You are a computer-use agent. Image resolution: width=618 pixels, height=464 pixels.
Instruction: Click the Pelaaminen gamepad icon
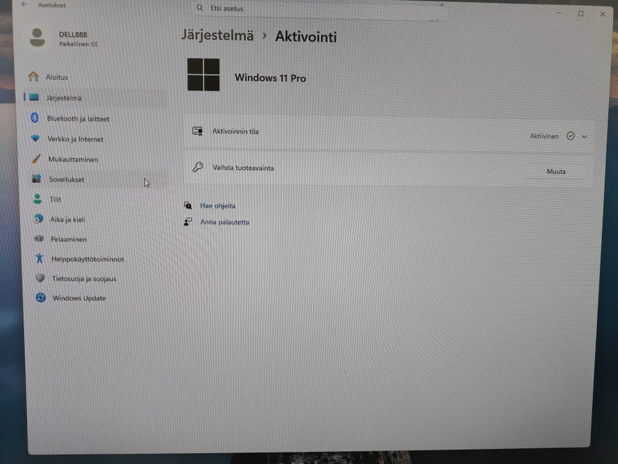(39, 238)
